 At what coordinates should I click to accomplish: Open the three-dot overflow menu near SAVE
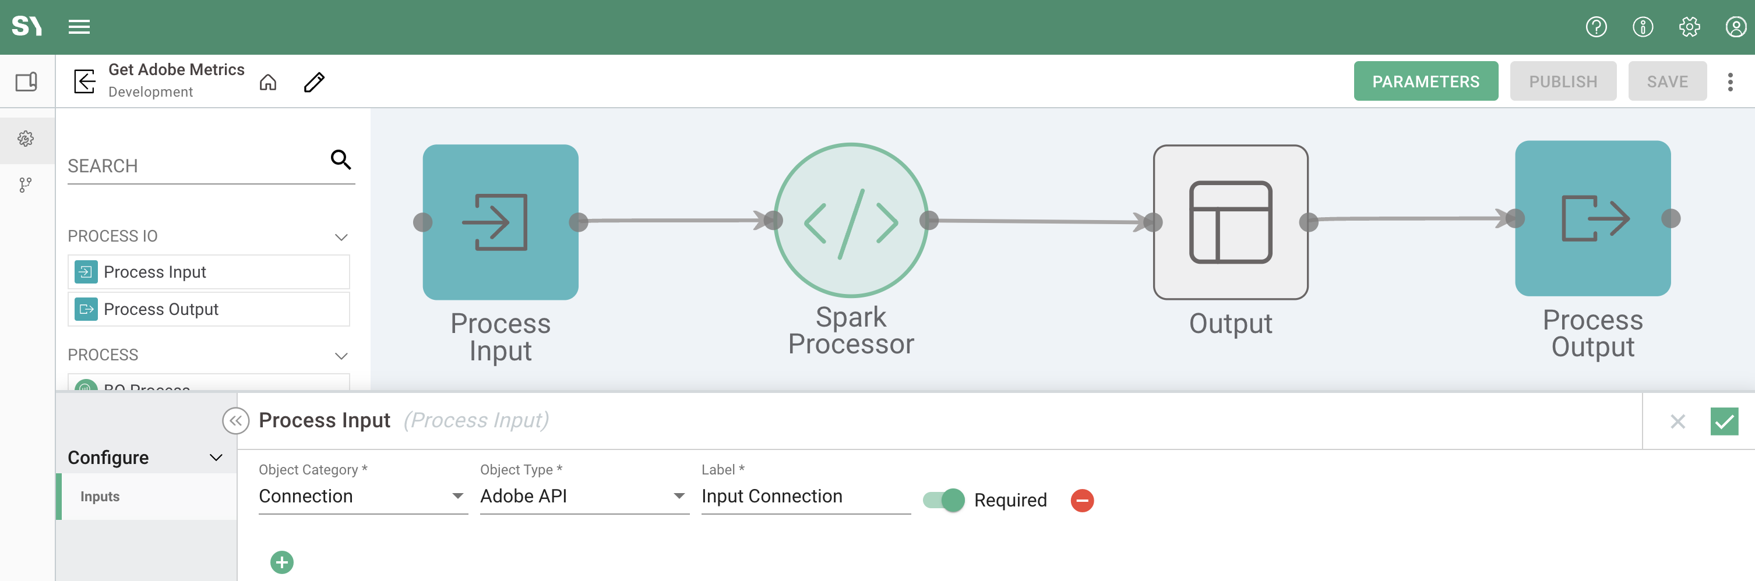click(x=1729, y=81)
